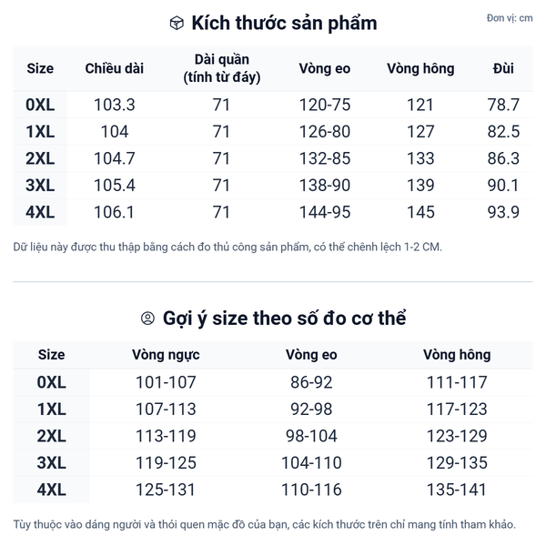Click the 139 hip value for 3XL
The width and height of the screenshot is (546, 546).
[420, 186]
